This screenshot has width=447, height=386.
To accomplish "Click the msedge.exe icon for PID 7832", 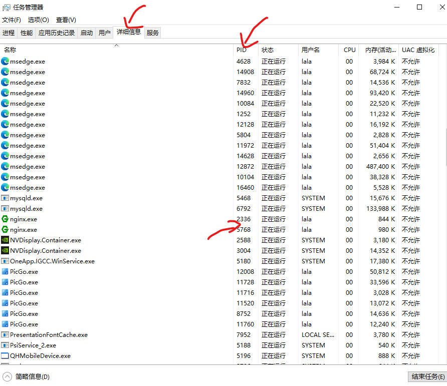I will (5, 82).
